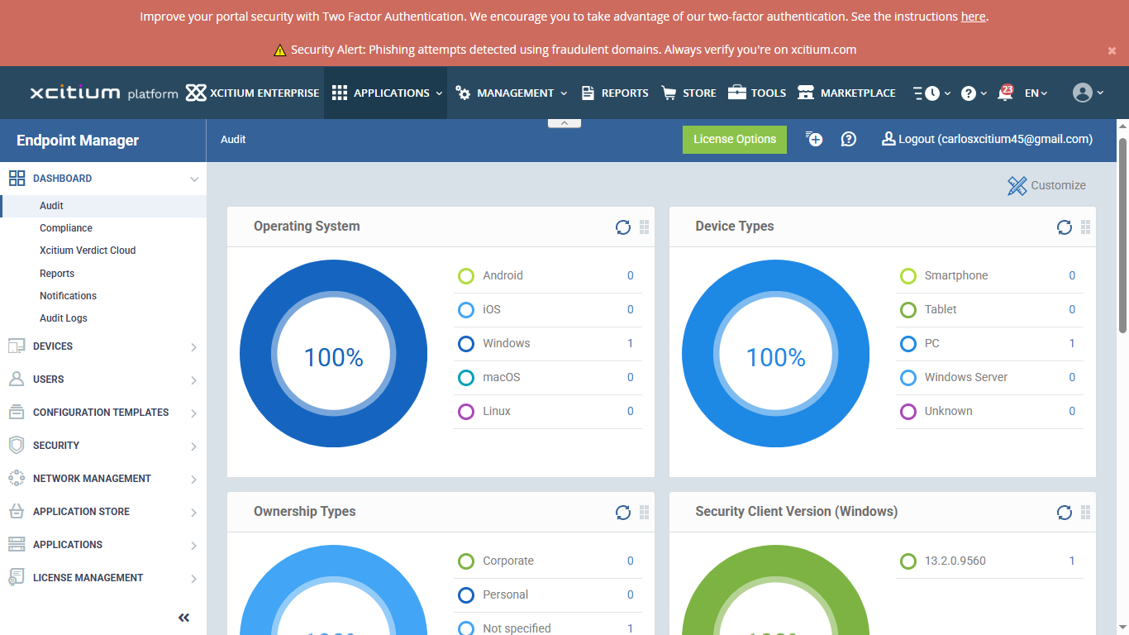
Task: Select Xcitium Enterprise in top bar
Action: coord(252,93)
